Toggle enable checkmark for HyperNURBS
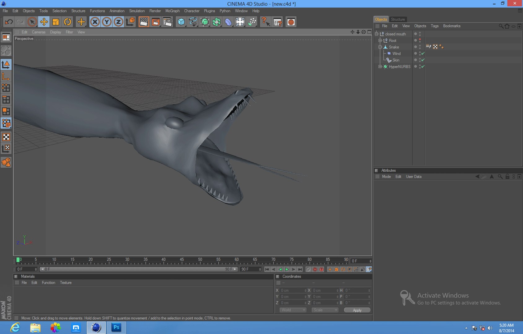Image resolution: width=523 pixels, height=334 pixels. pyautogui.click(x=423, y=66)
